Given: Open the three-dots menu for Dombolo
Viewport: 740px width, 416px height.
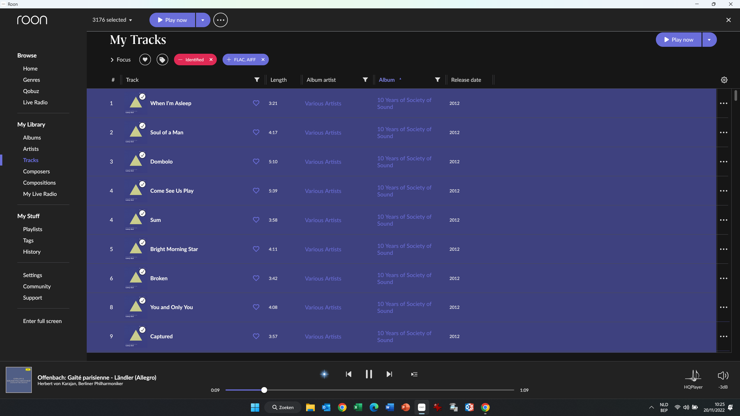Looking at the screenshot, I should tap(724, 161).
